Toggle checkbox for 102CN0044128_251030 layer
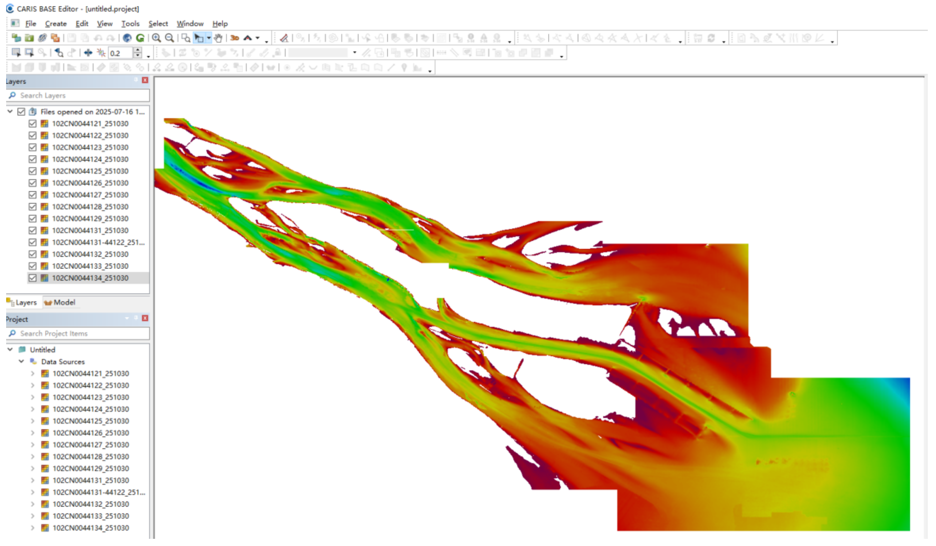The image size is (936, 546). [x=33, y=207]
